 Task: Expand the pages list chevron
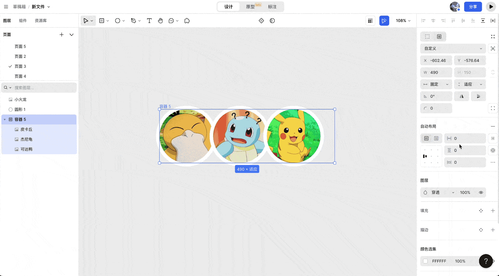[72, 34]
